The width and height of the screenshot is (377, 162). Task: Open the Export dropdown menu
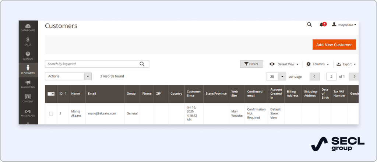346,64
